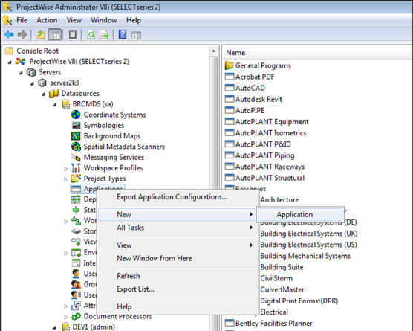
Task: Click the DEV1 datasource icon
Action: click(x=65, y=327)
